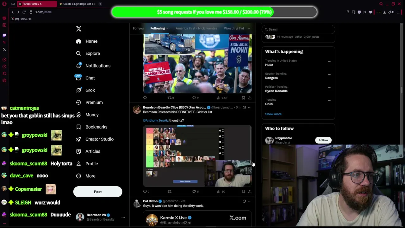Viewport: 405px width, 228px height.
Task: Ask Grok about the Pat Dixon post
Action: point(244,201)
